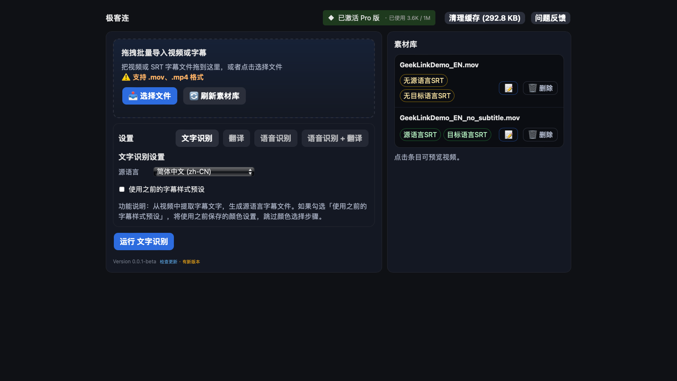Screen dimensions: 677x381
Task: Select the 语音识别 tab
Action: 275,138
